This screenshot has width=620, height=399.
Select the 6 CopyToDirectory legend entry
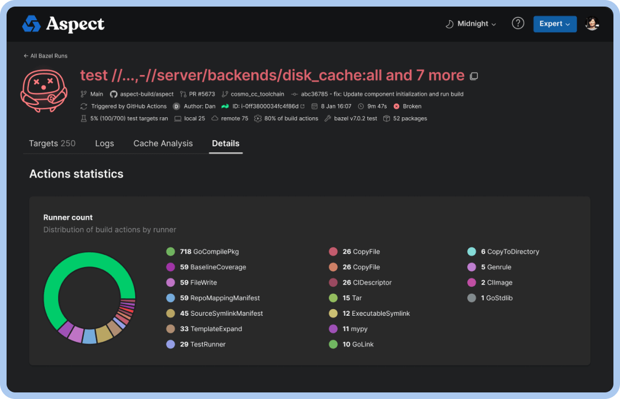[x=503, y=252]
